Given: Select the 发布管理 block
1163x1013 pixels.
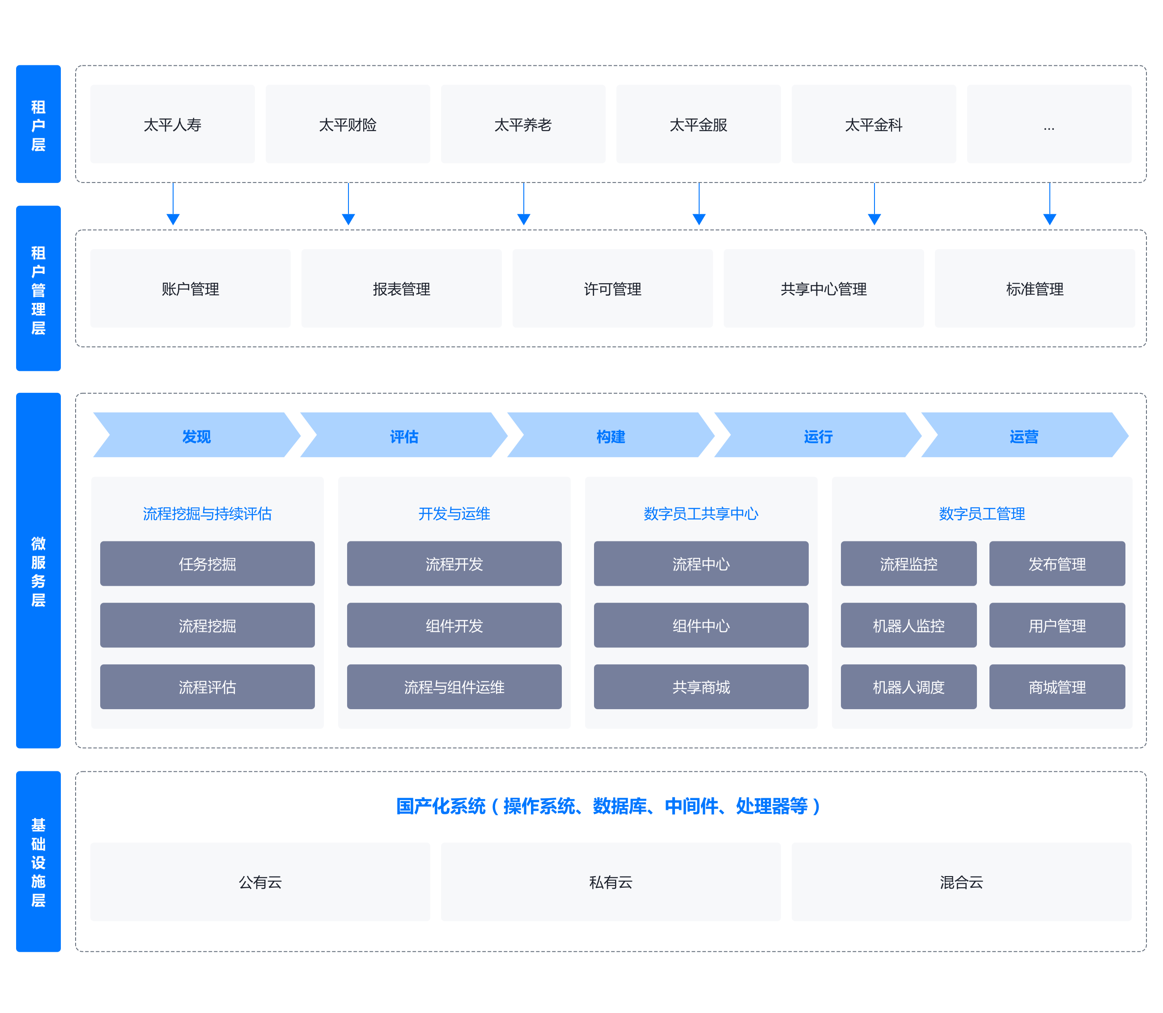Looking at the screenshot, I should (1057, 564).
